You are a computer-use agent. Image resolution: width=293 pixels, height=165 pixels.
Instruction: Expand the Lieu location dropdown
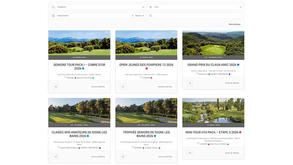195,7
